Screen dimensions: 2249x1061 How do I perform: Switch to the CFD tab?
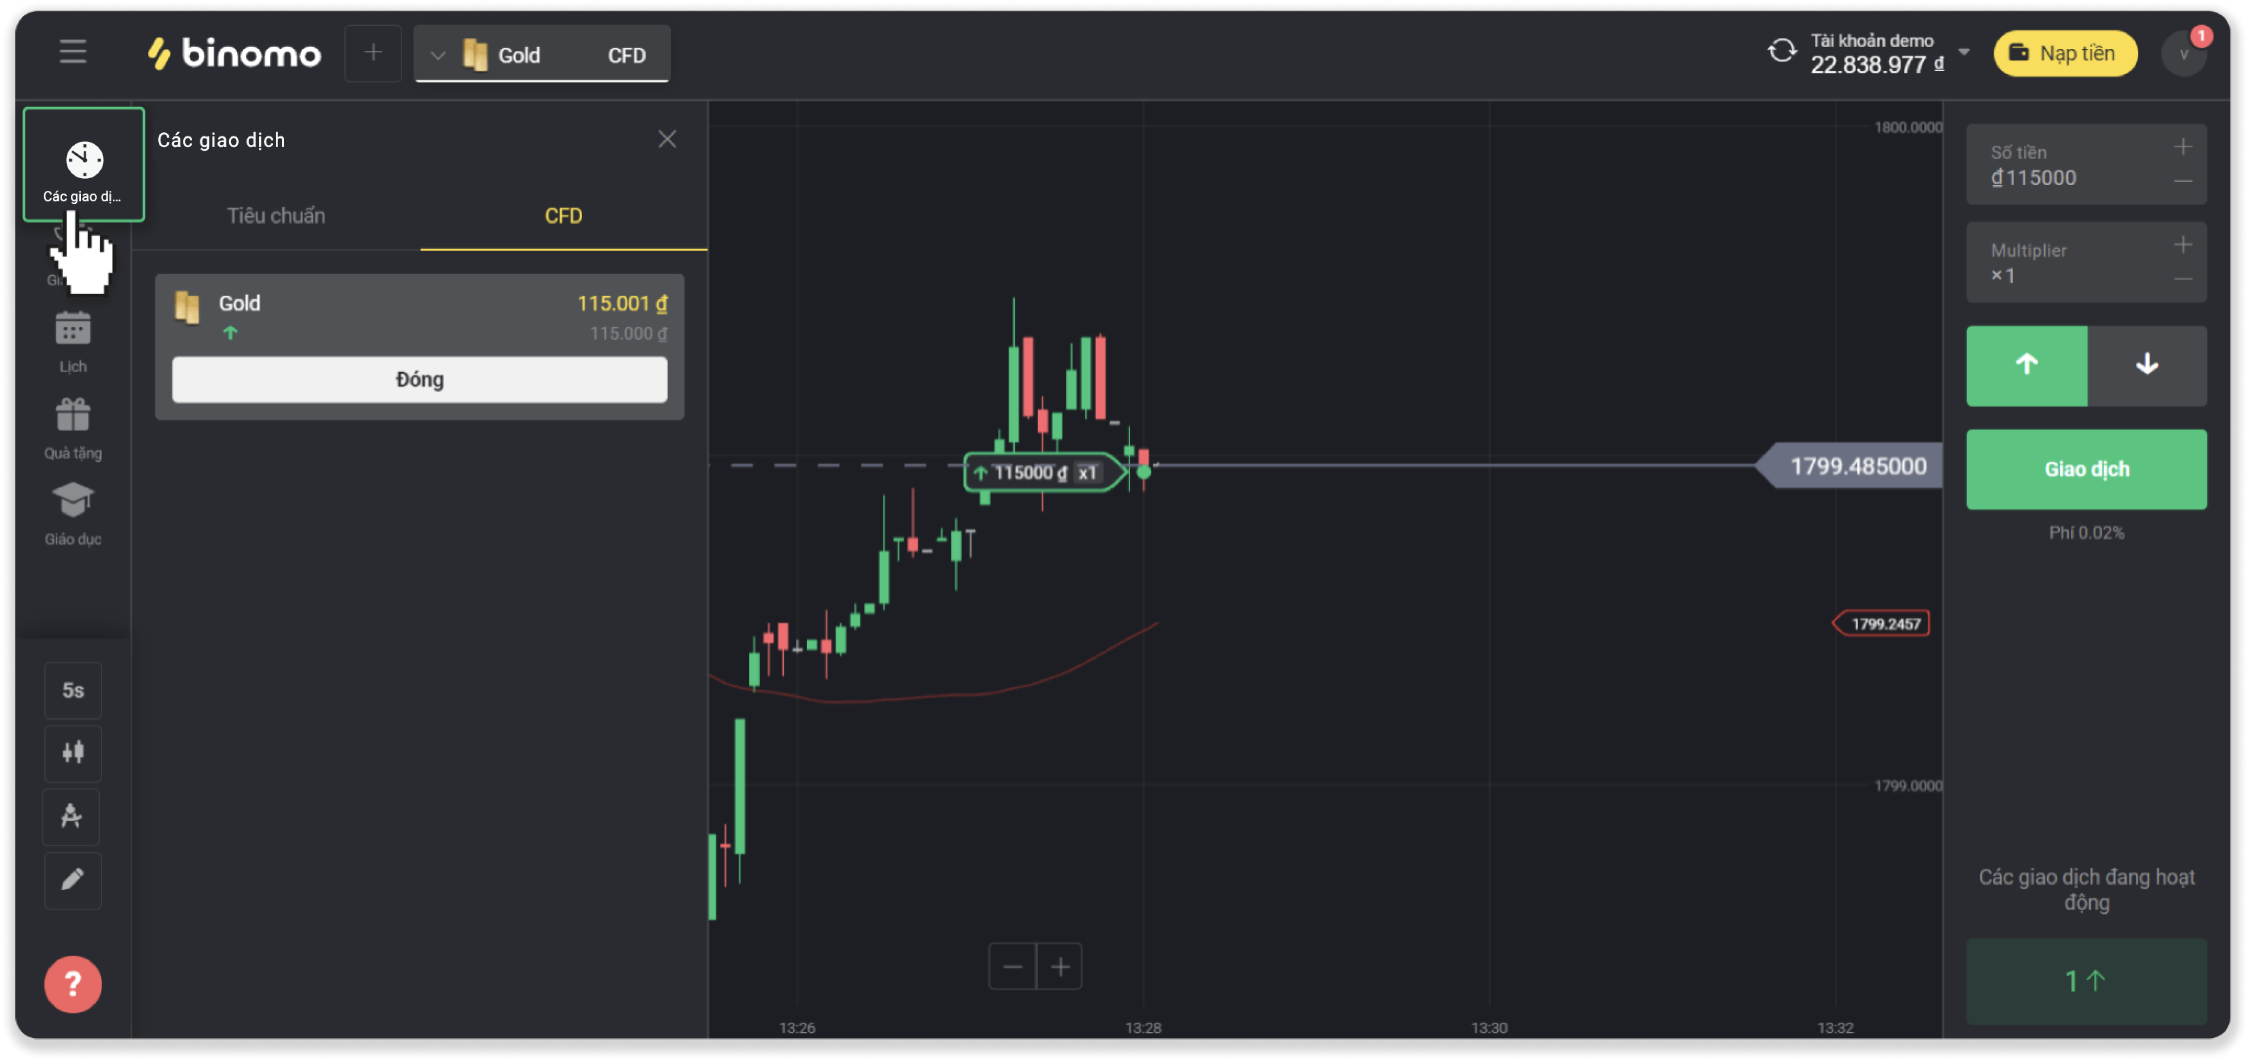(563, 216)
